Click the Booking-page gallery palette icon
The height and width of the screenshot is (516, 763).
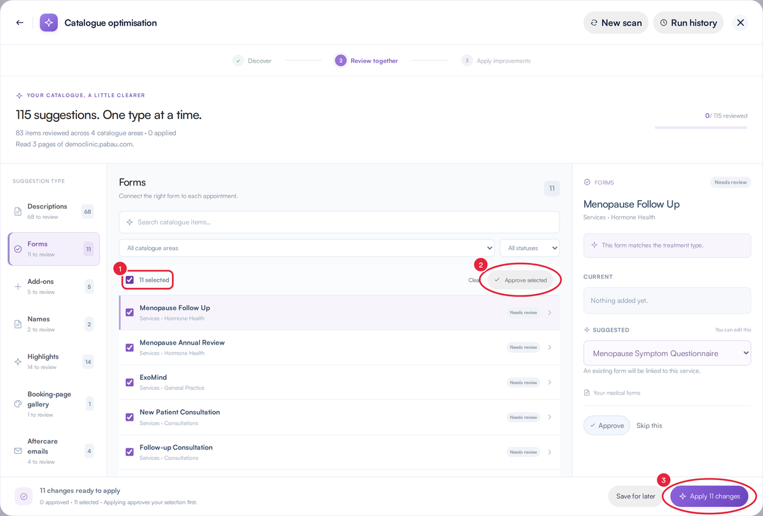point(18,404)
